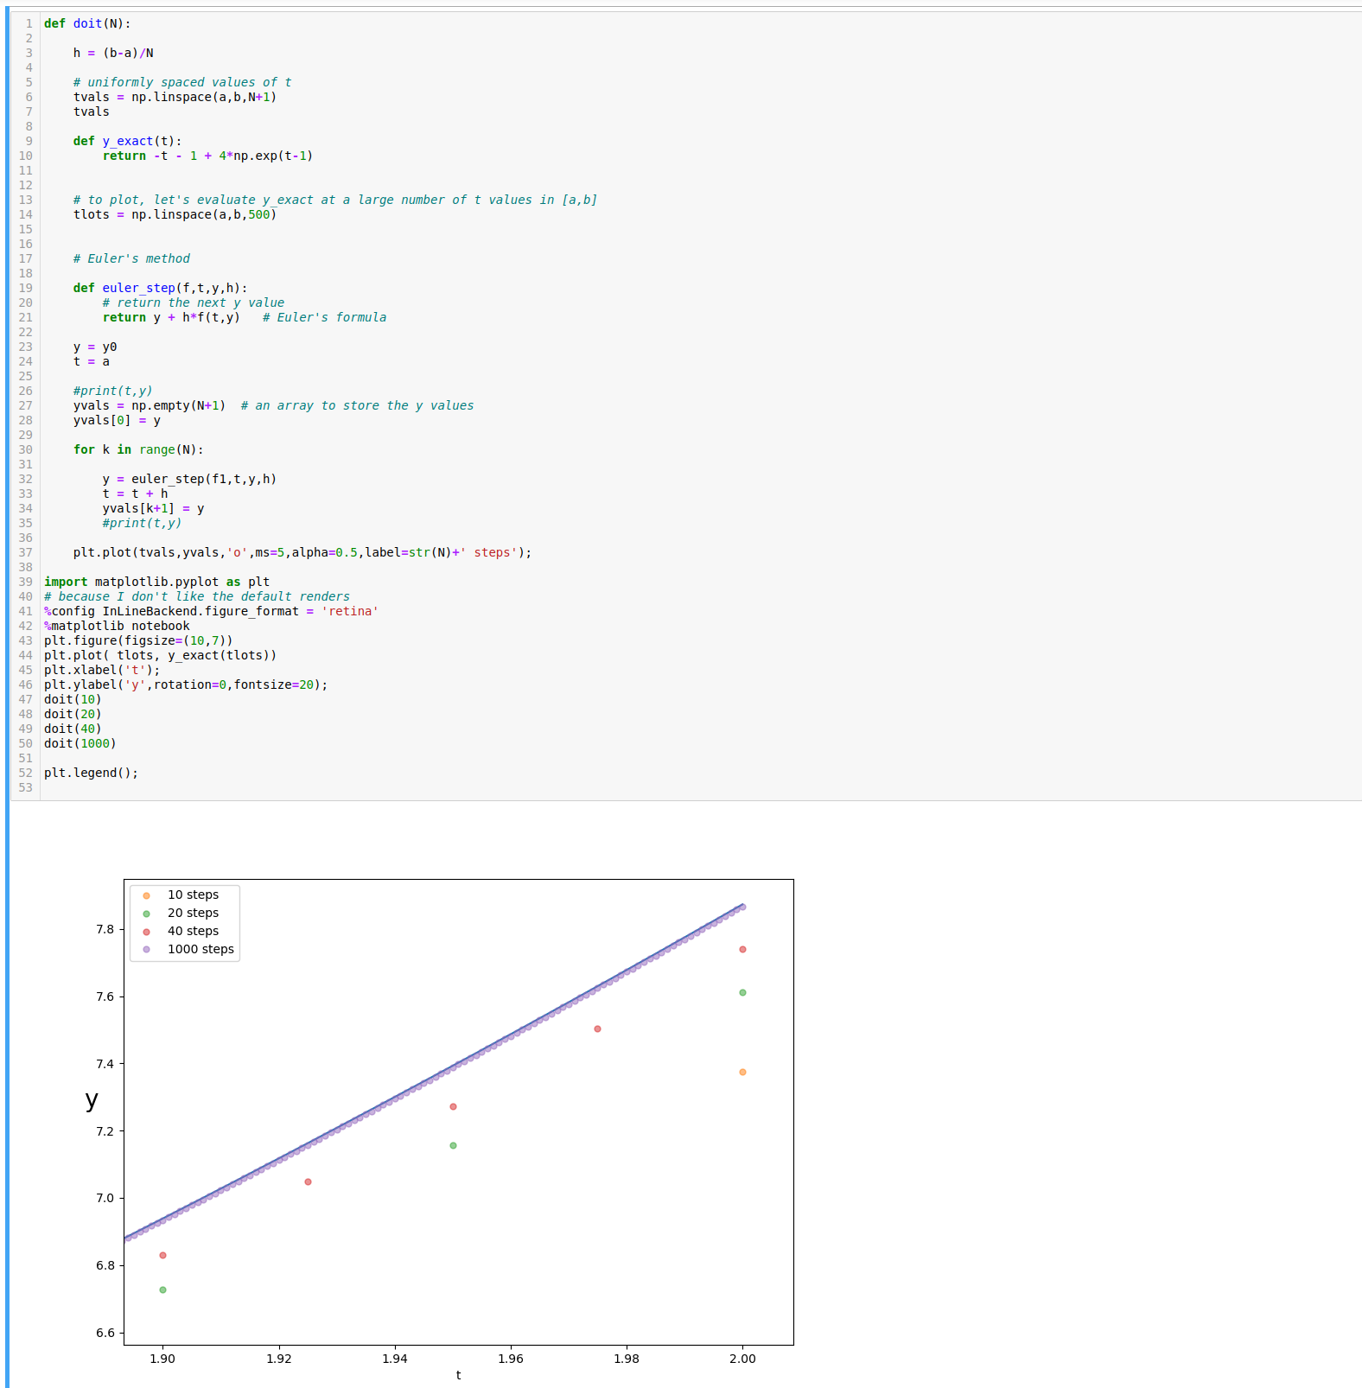Click the green '20 steps' legend marker
This screenshot has width=1362, height=1388.
[146, 914]
